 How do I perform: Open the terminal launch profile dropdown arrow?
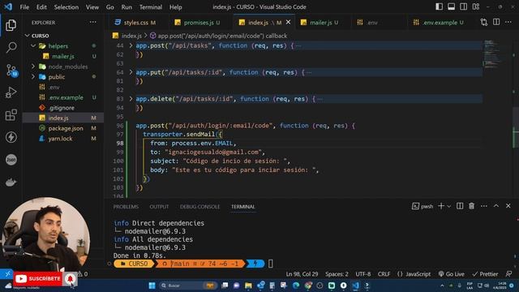coord(449,206)
